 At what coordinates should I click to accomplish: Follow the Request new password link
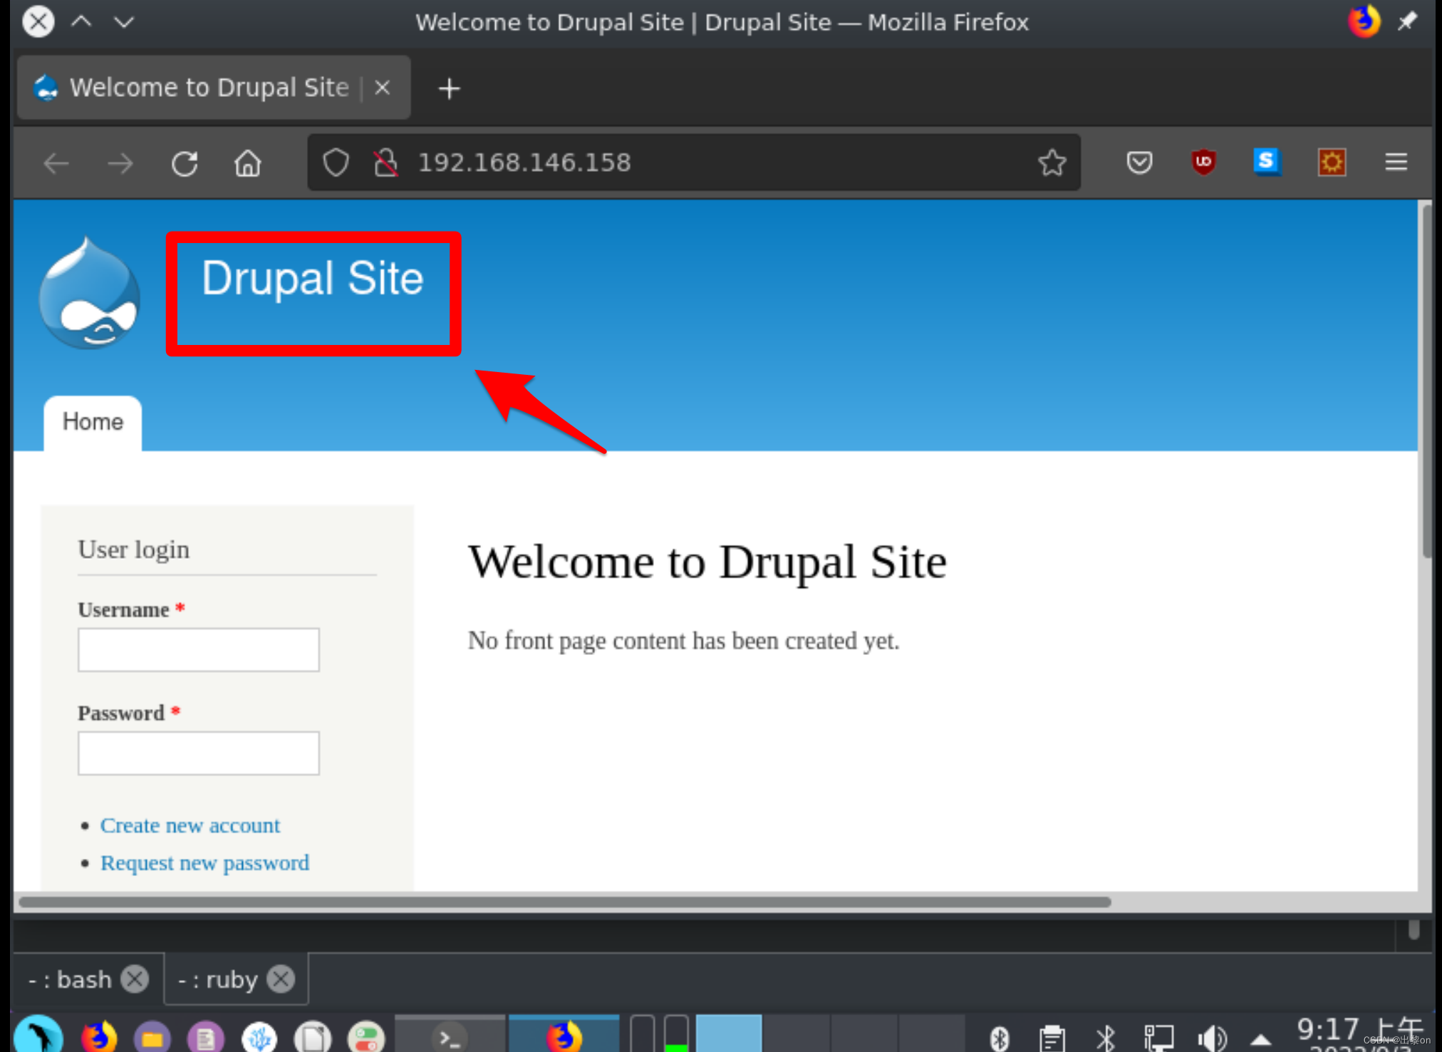pos(204,863)
